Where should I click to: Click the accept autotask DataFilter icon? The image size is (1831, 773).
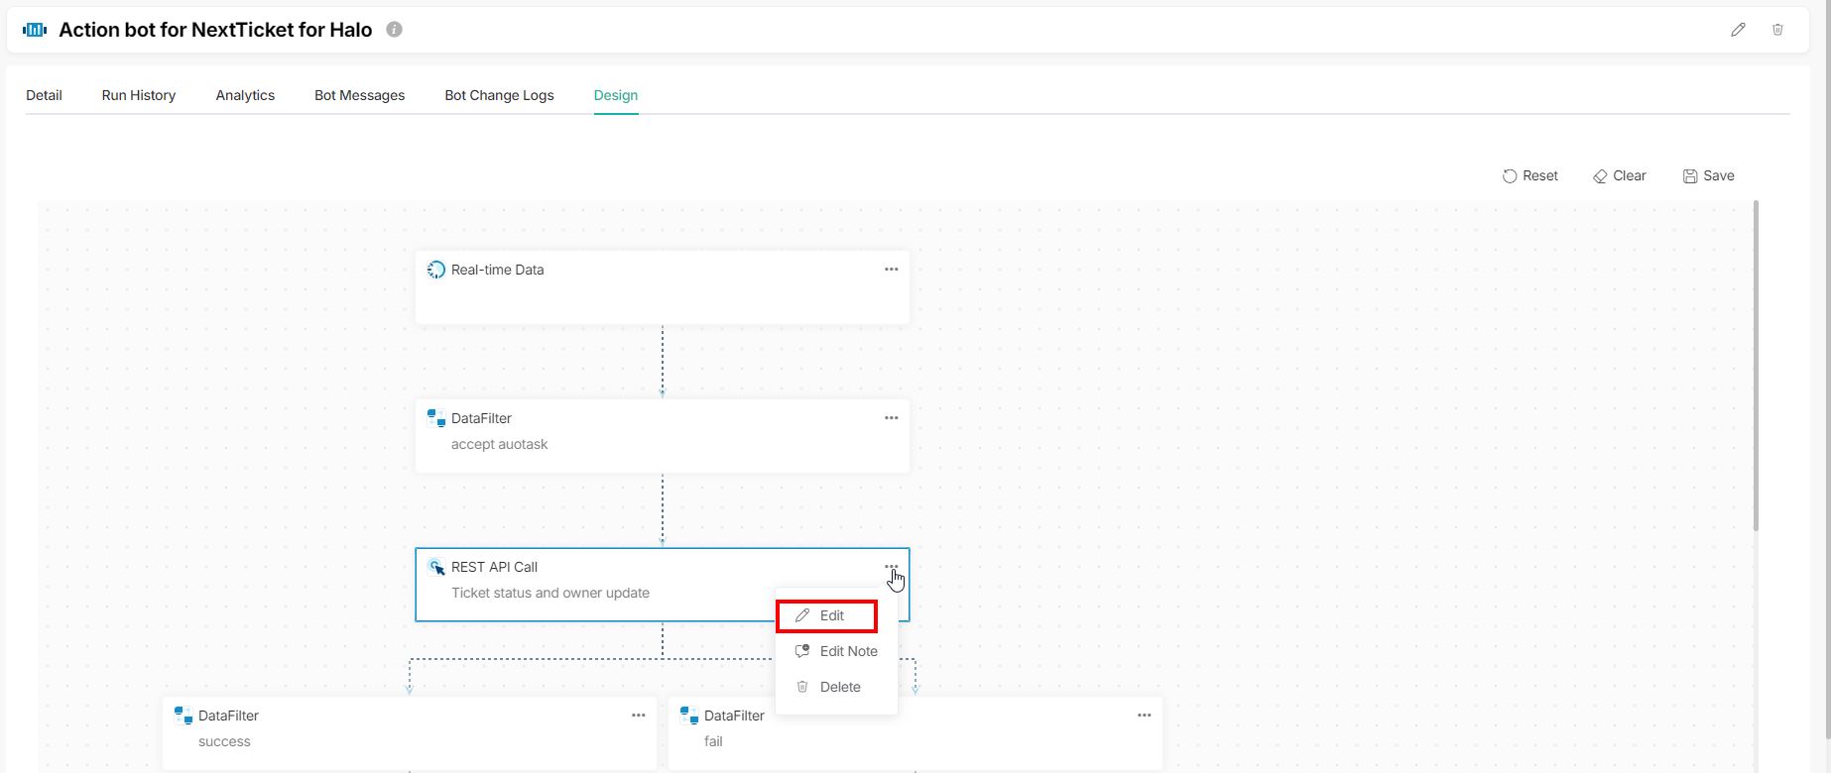coord(435,418)
